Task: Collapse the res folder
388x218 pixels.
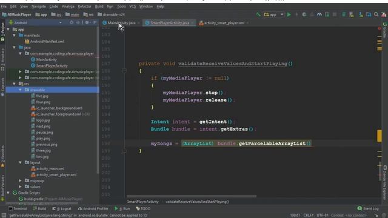Action: [14, 84]
